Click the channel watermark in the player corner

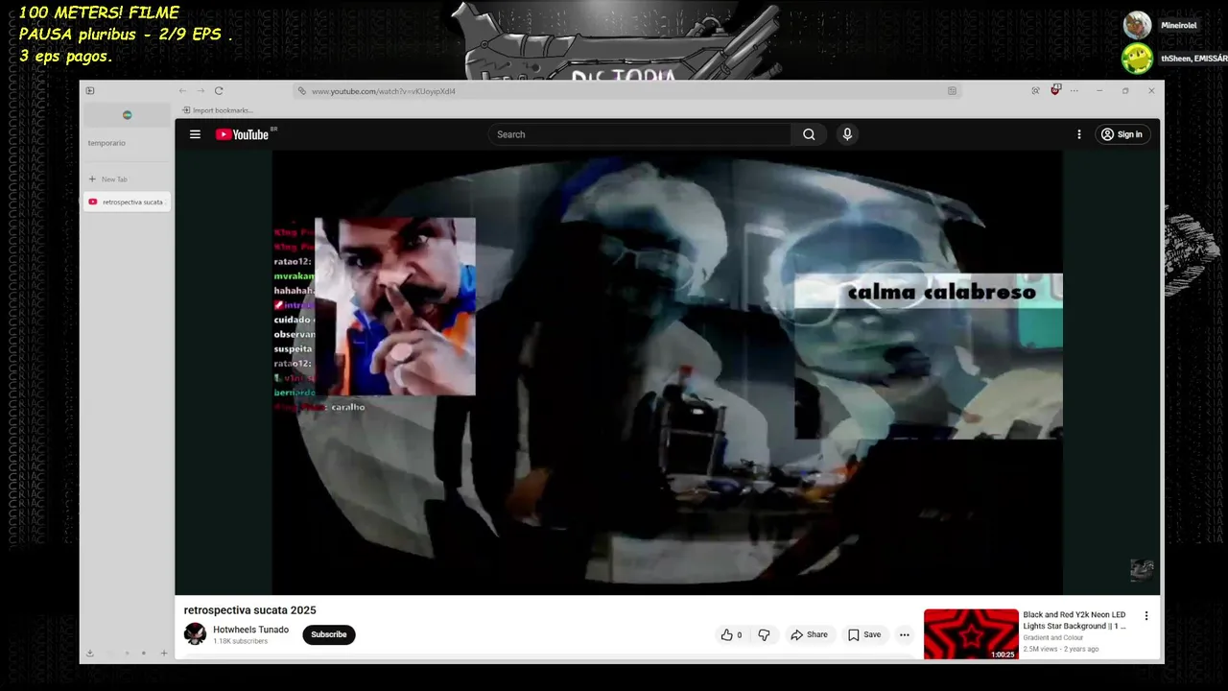coord(1142,570)
